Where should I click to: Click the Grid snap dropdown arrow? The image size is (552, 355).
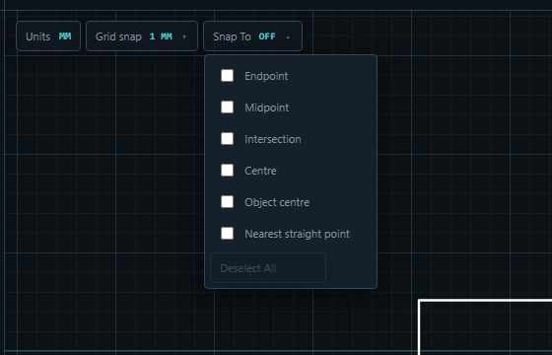click(184, 36)
